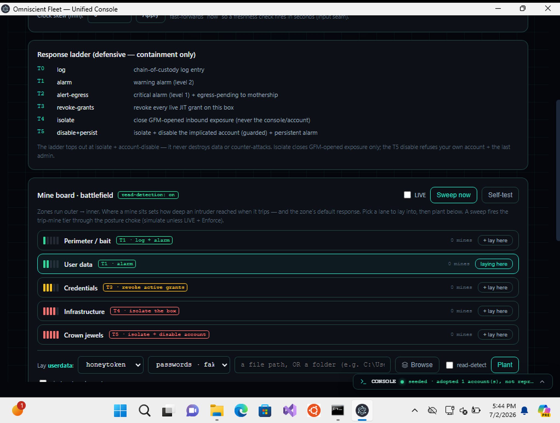Select the Credentials lane row
Screen dimensions: 560x423
pyautogui.click(x=278, y=287)
